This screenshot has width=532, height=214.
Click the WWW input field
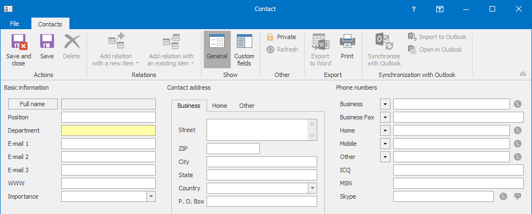[108, 184]
